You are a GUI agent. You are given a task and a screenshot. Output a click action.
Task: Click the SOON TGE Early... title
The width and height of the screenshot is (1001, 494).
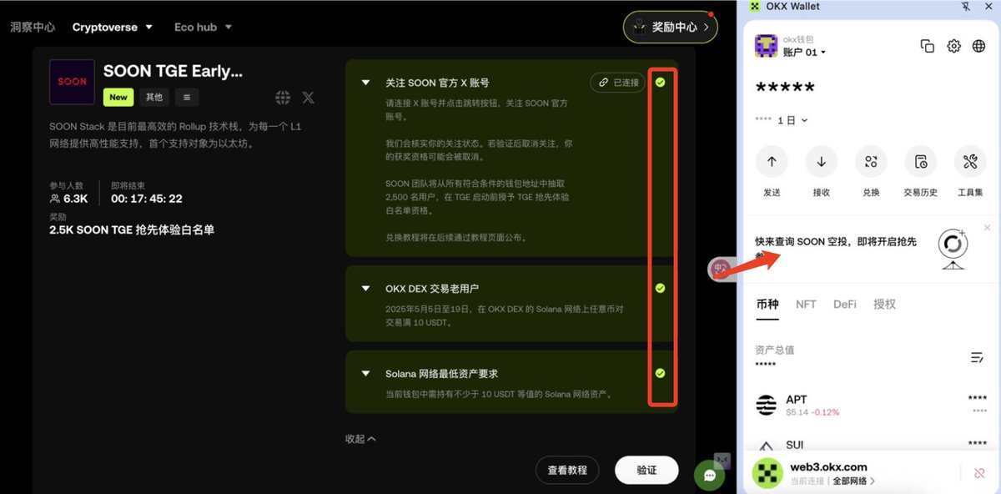[x=173, y=71]
